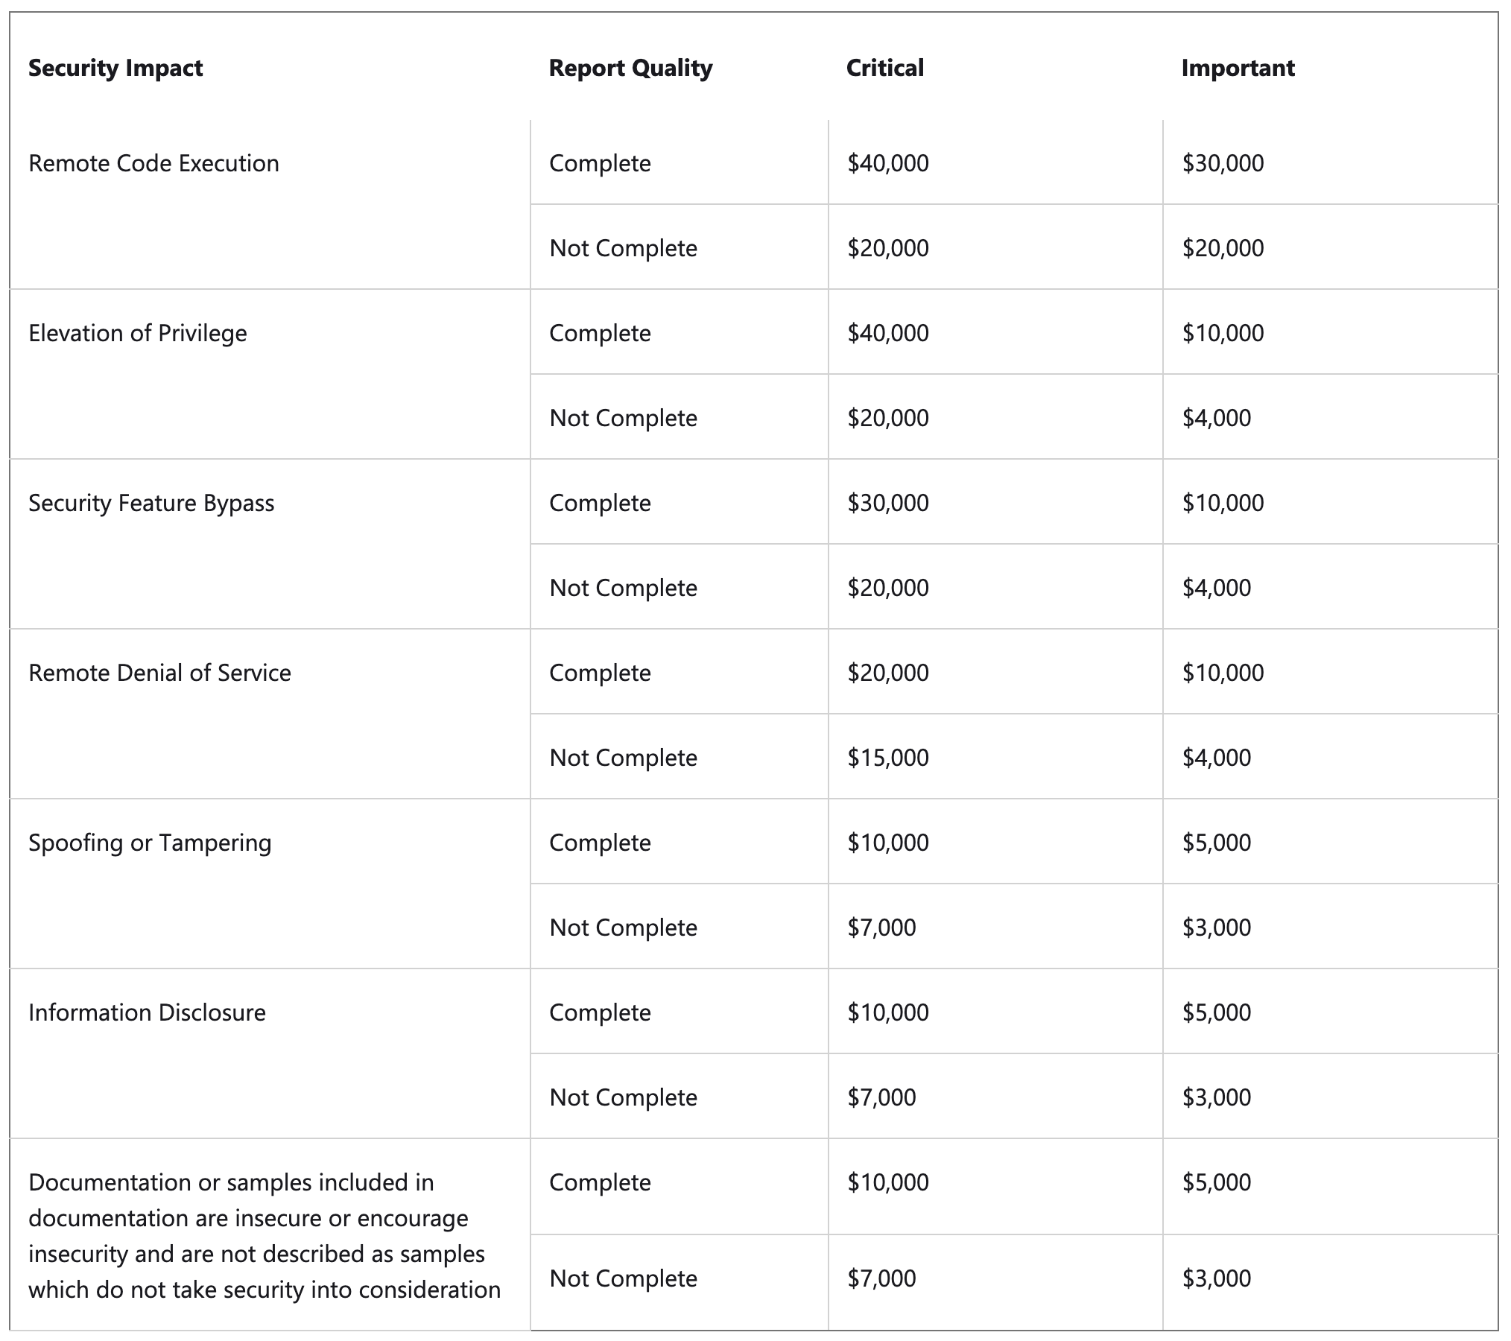Click Not Complete in Spoofing or Tampering
Viewport: 1511px width, 1341px height.
[x=623, y=928]
